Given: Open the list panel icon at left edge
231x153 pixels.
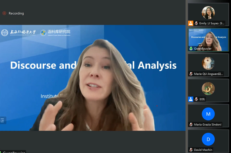Looking at the screenshot, I should pyautogui.click(x=2, y=120).
